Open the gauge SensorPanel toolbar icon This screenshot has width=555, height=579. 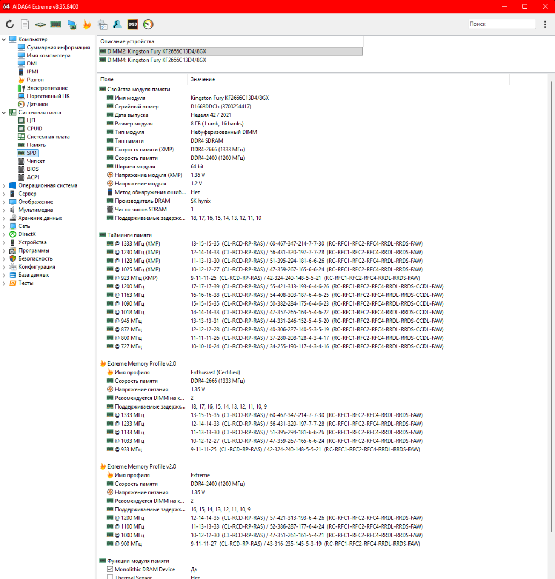click(x=148, y=24)
